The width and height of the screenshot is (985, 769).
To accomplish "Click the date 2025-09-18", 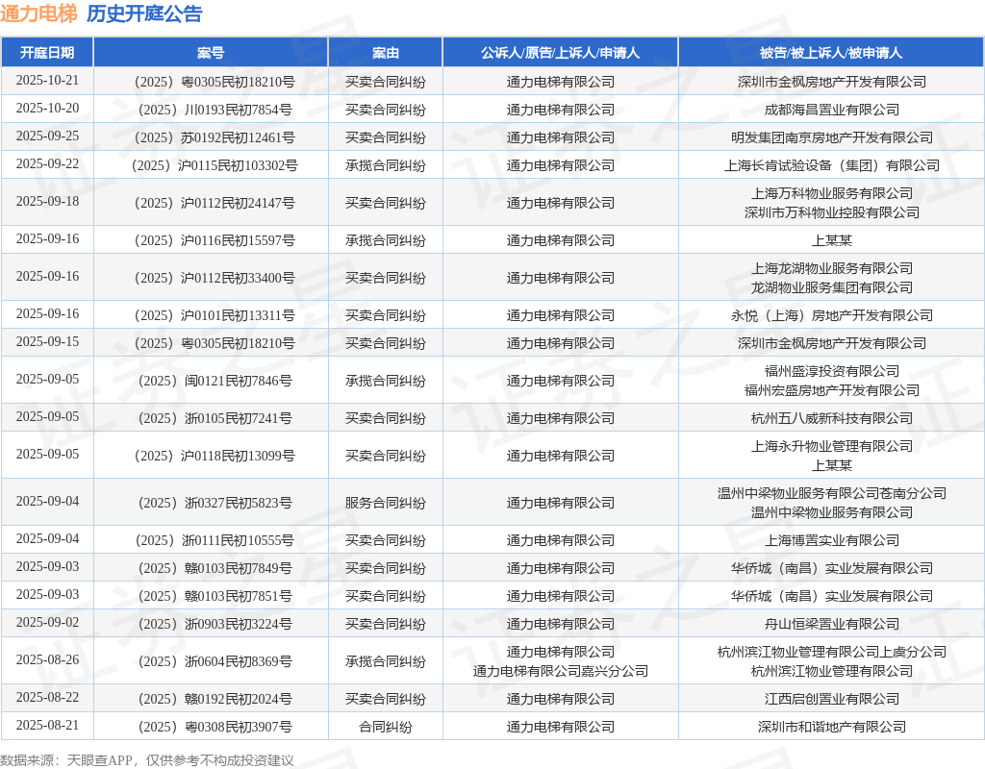I will [x=47, y=202].
